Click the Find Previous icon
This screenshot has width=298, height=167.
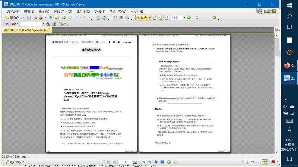(x=48, y=24)
